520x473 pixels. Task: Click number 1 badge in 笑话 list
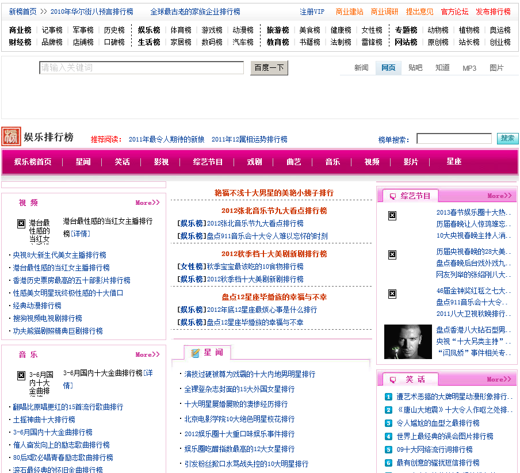click(x=388, y=396)
